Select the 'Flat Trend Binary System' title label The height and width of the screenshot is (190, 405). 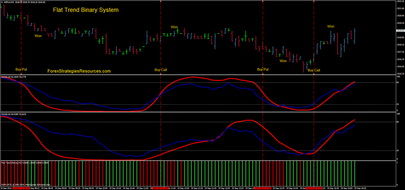[x=86, y=10]
